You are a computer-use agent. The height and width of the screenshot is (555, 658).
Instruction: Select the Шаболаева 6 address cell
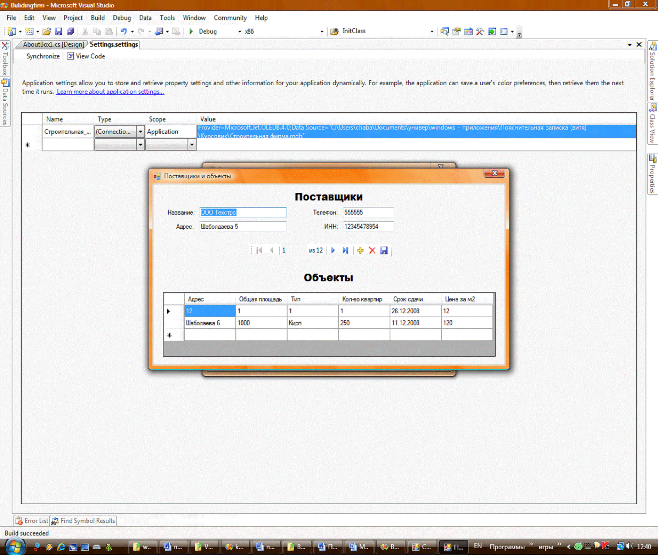[210, 323]
